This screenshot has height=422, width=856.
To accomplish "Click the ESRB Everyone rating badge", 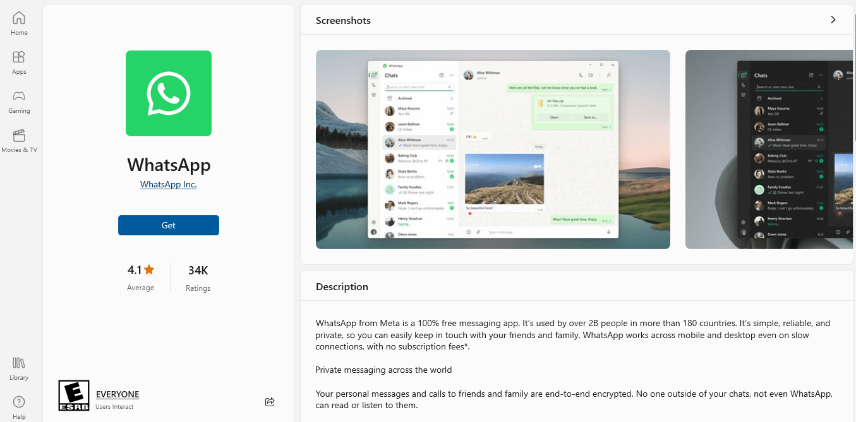I will point(73,396).
